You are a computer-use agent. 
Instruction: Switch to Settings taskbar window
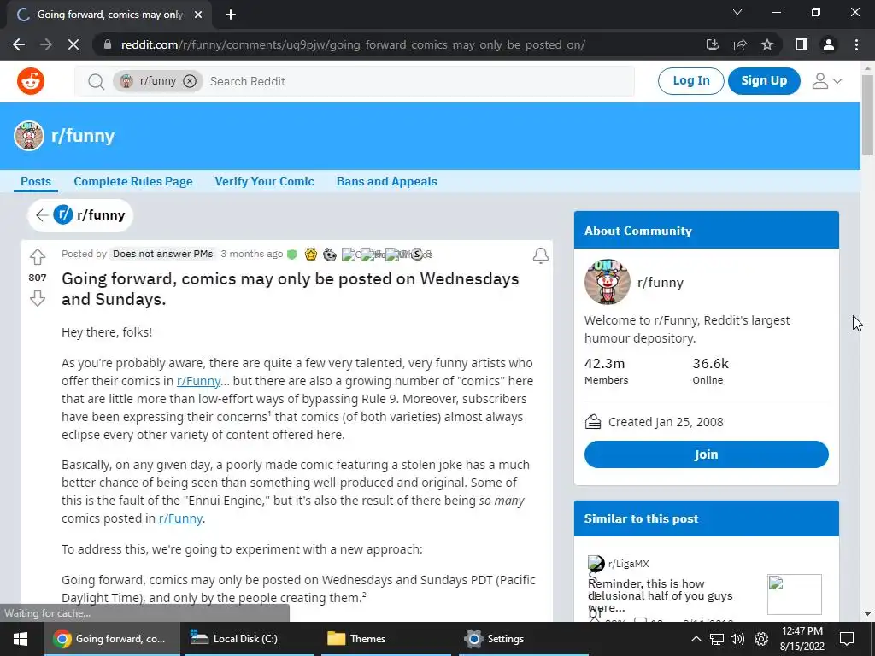(523, 639)
